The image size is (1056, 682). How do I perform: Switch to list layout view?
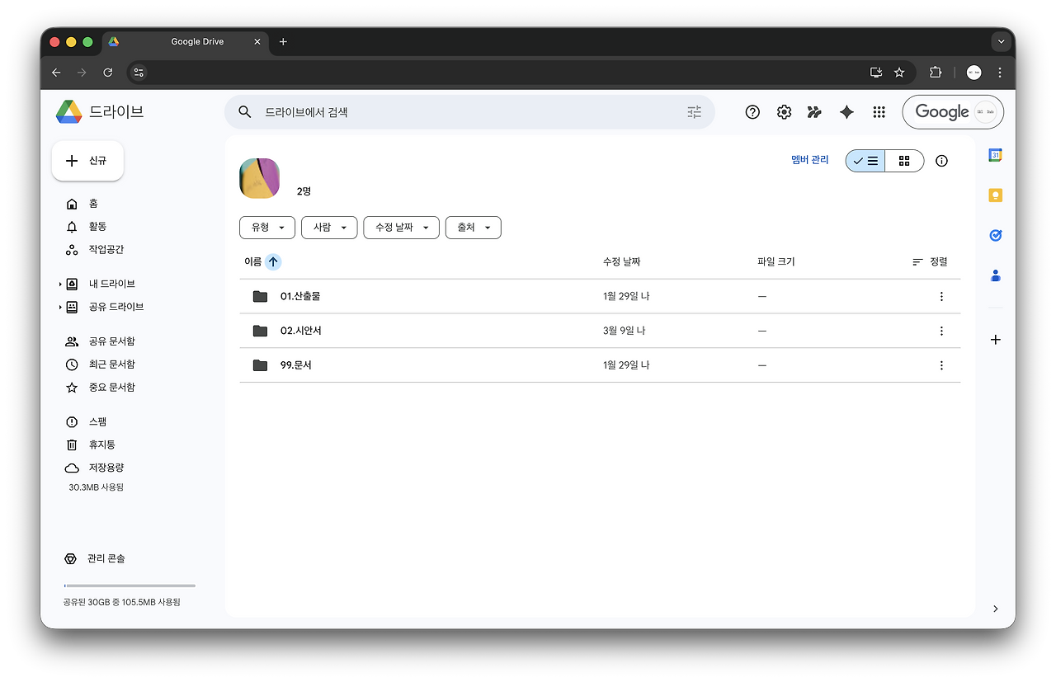[x=865, y=161]
